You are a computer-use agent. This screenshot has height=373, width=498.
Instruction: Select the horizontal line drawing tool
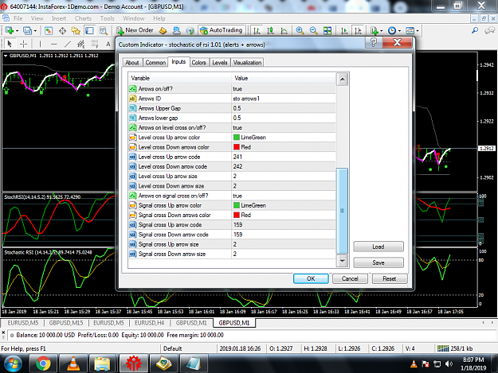53,44
